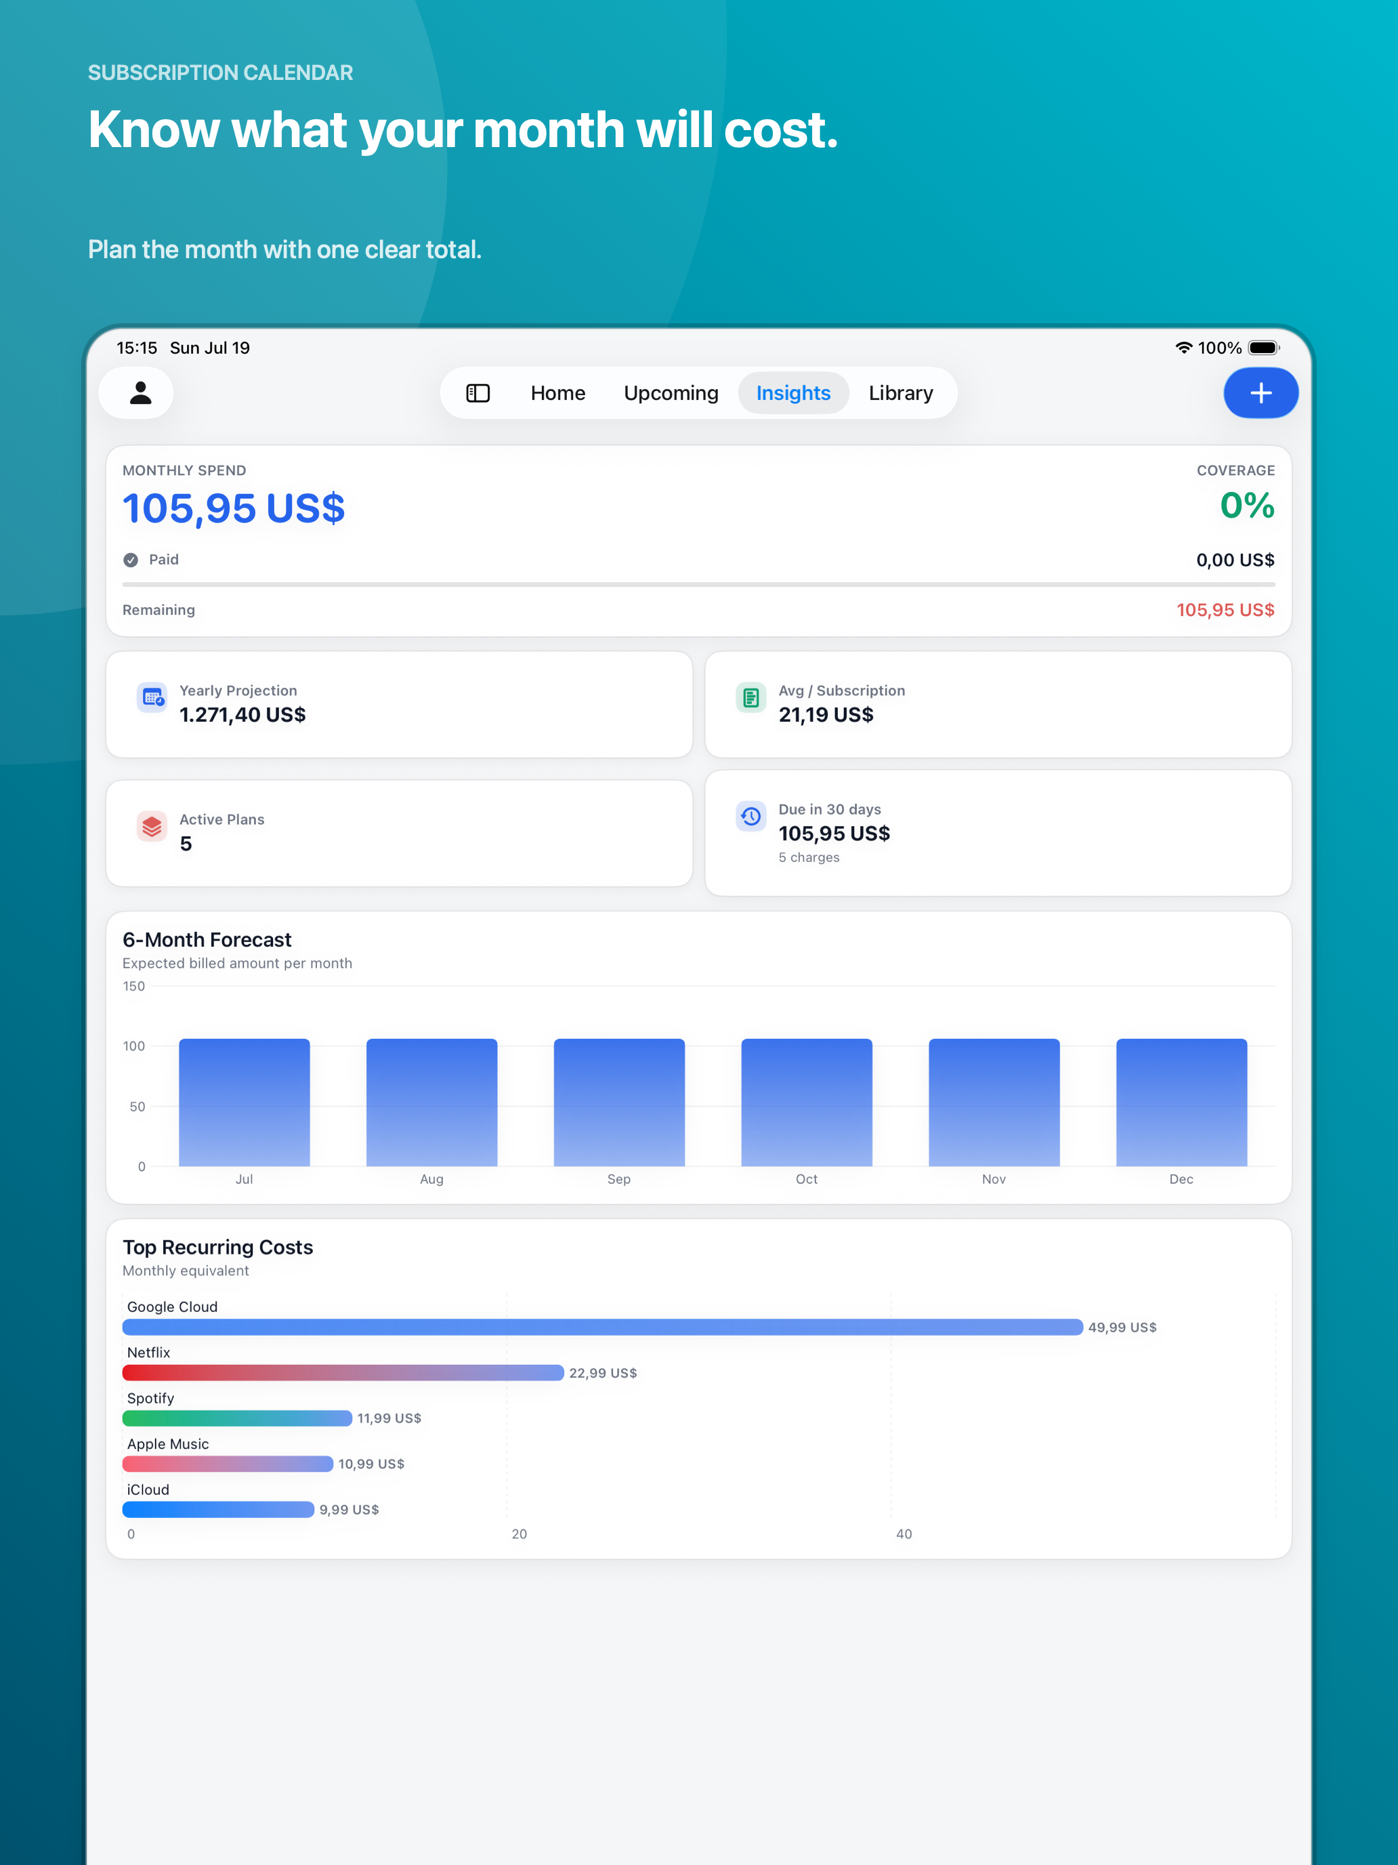Click the Yearly Projection calendar icon
Image resolution: width=1398 pixels, height=1865 pixels.
pos(152,698)
